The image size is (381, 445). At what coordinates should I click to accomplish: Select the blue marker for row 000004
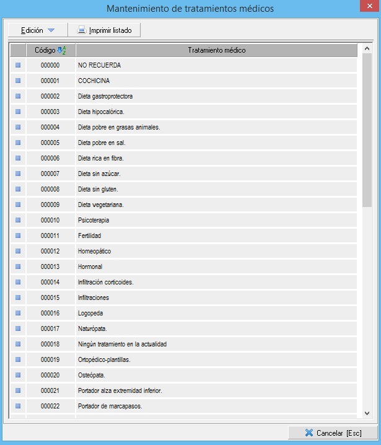18,127
